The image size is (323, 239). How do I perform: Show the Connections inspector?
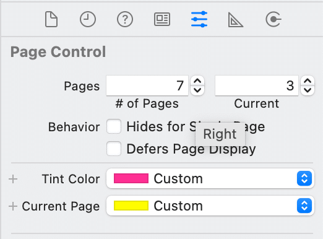pos(273,19)
